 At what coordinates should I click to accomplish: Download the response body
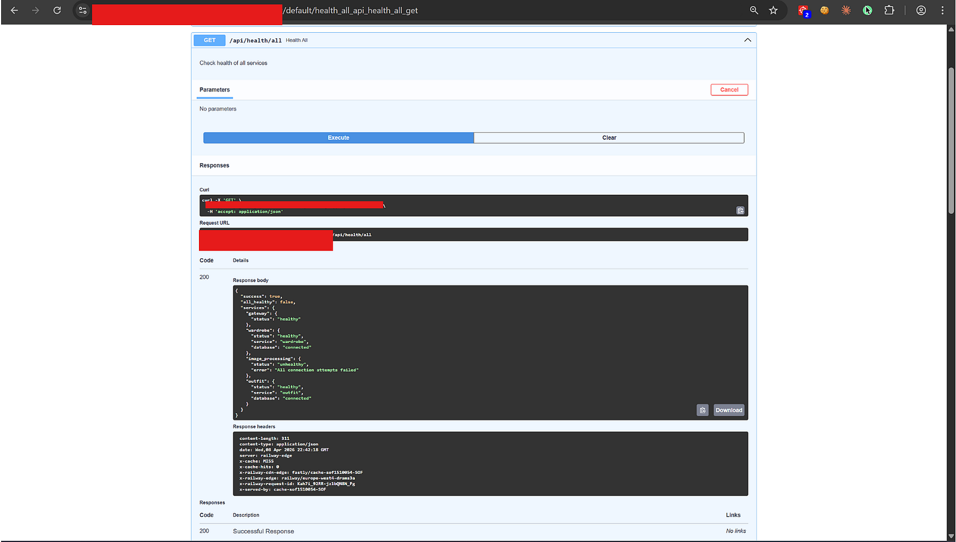pyautogui.click(x=729, y=410)
